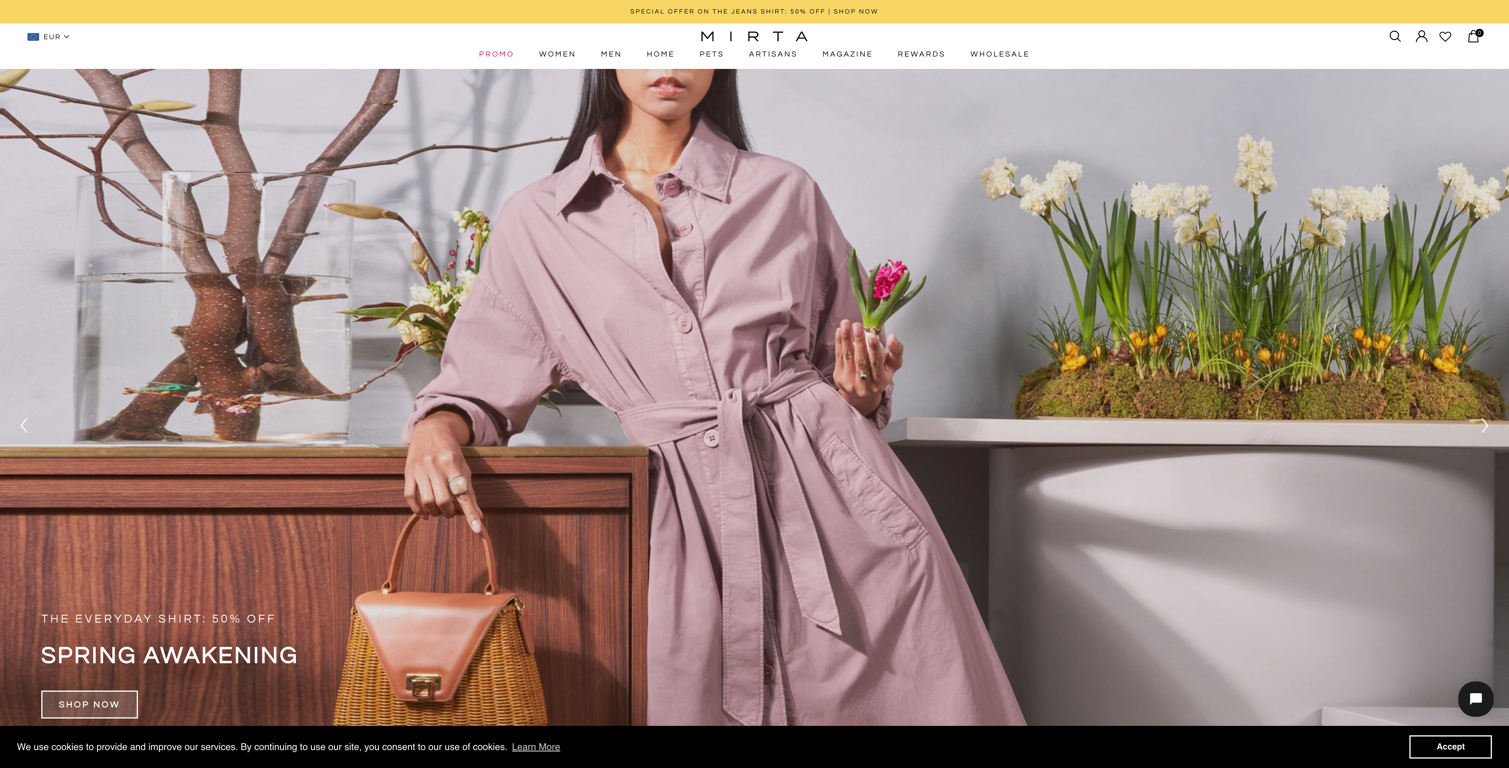Go to next slide arrow
Viewport: 1509px width, 768px height.
tap(1485, 426)
